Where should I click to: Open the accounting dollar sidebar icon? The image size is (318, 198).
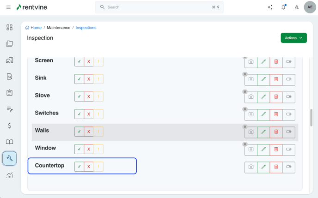coord(9,126)
